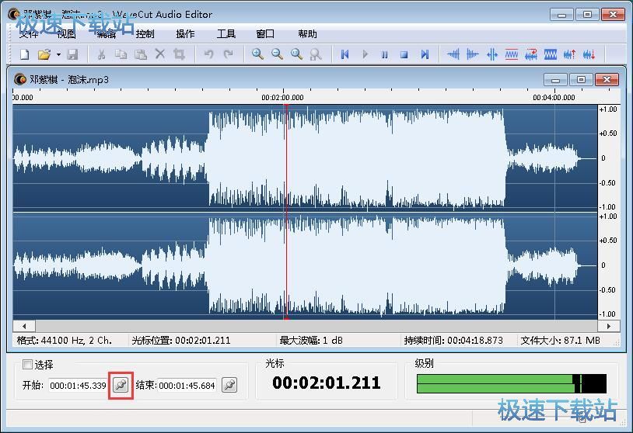Click the New file icon
The width and height of the screenshot is (633, 433).
click(24, 54)
